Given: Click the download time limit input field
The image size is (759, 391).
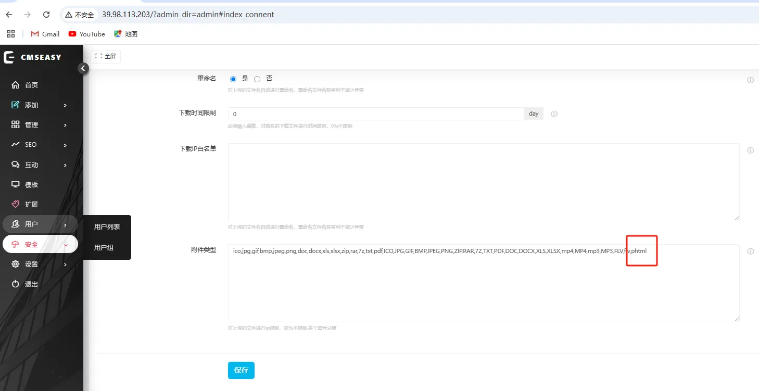Looking at the screenshot, I should click(375, 114).
